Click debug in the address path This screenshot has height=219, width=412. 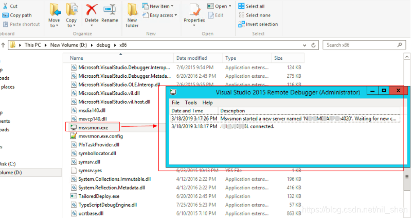click(103, 45)
